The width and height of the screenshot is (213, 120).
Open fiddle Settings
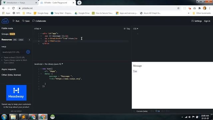point(196,21)
